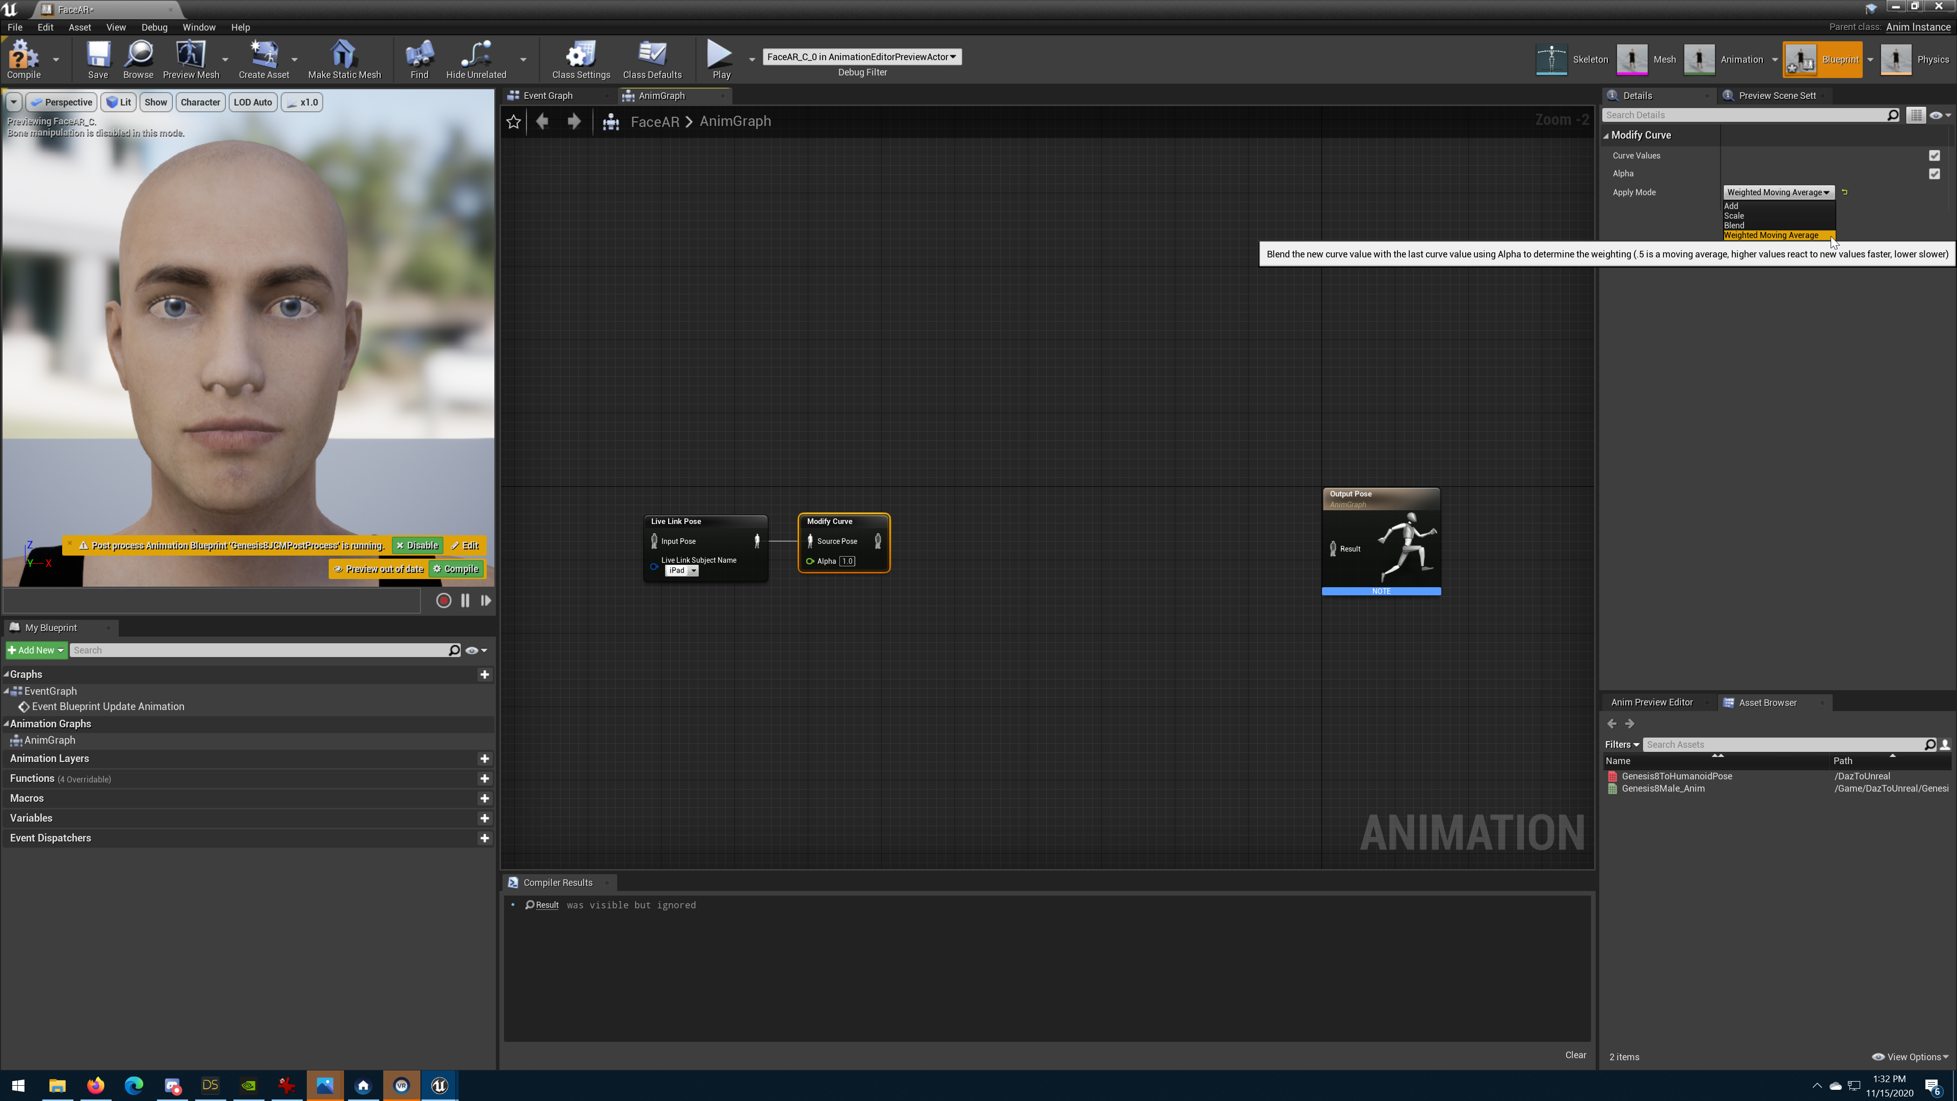Click the record button in viewport

[444, 600]
